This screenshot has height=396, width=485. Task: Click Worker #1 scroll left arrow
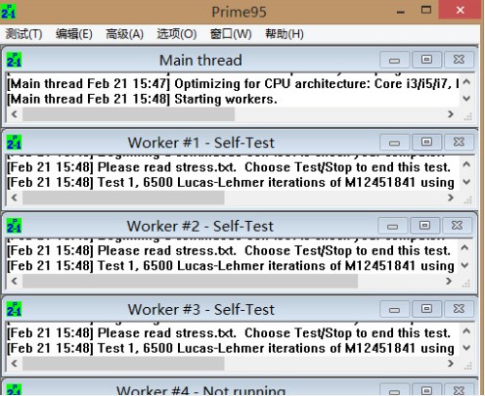tap(15, 198)
